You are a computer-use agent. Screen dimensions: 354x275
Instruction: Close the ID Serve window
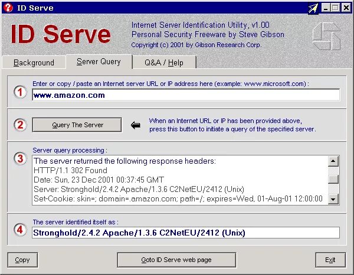click(x=346, y=8)
